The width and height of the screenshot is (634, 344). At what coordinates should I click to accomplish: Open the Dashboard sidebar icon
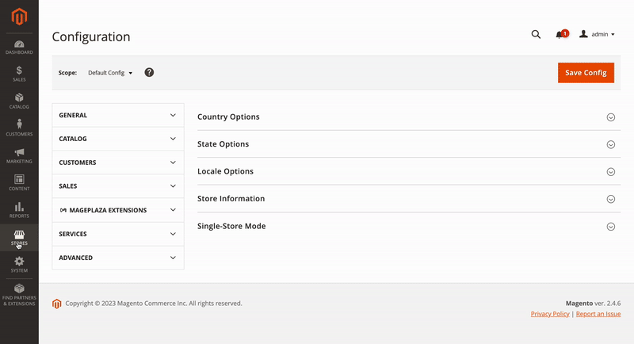click(19, 48)
